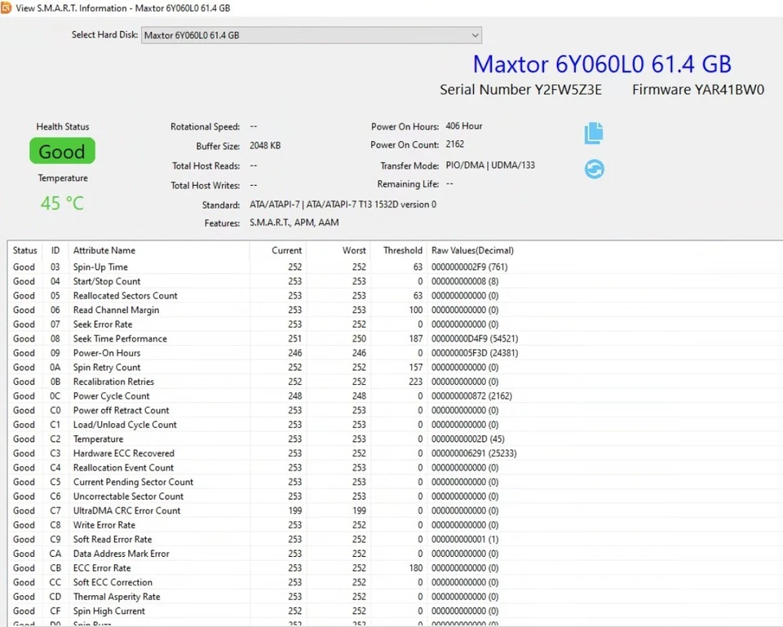The image size is (783, 627).
Task: Select the UltraDMA CRC Error Count row
Action: click(x=163, y=510)
